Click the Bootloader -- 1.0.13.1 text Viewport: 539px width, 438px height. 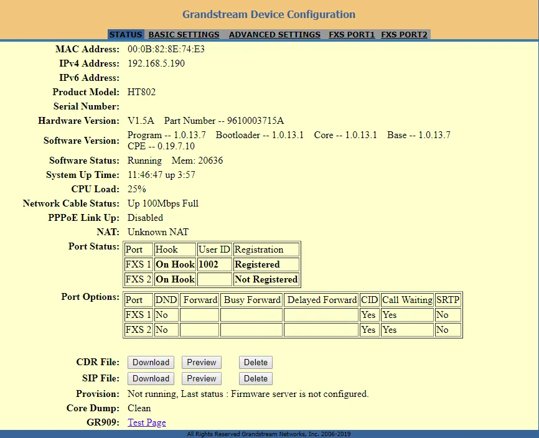pos(260,135)
